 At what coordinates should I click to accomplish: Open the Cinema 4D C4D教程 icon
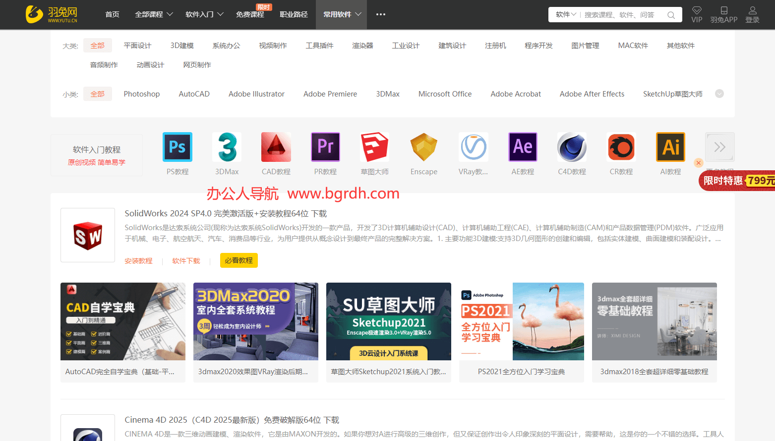tap(572, 147)
